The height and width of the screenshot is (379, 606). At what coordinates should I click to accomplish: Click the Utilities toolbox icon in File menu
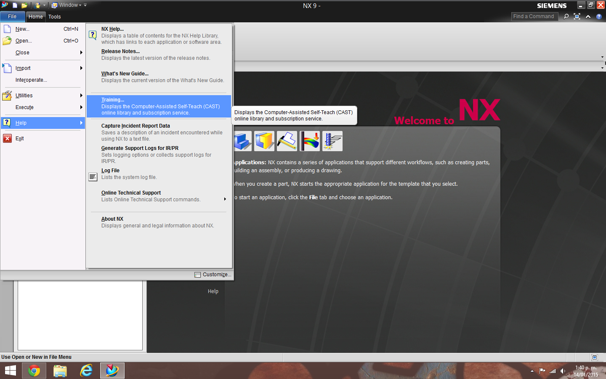point(7,96)
